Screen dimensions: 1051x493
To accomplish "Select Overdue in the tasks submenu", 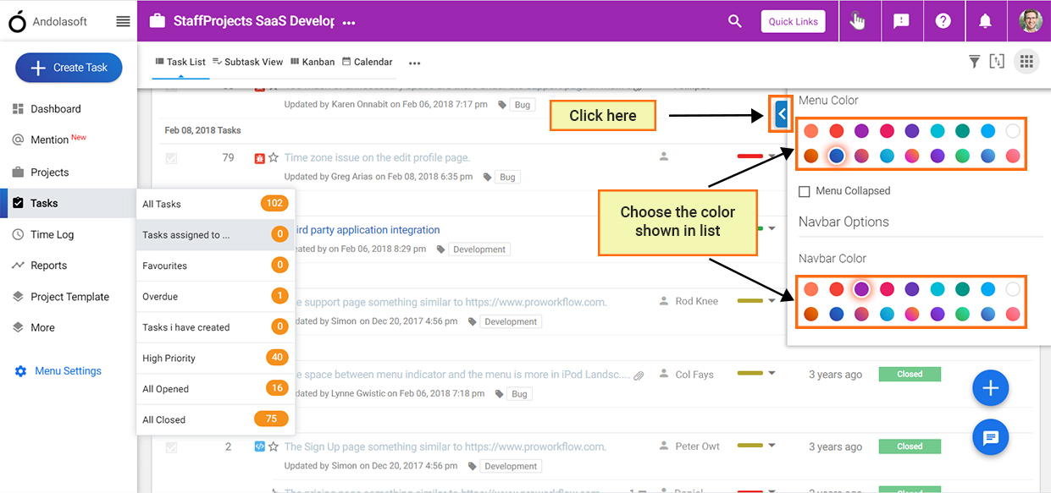I will [x=215, y=297].
